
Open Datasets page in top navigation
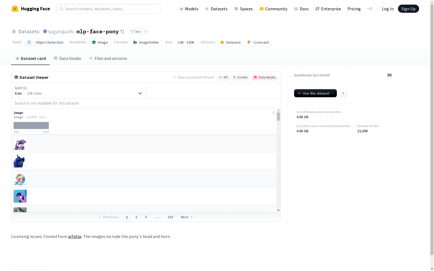(x=216, y=9)
